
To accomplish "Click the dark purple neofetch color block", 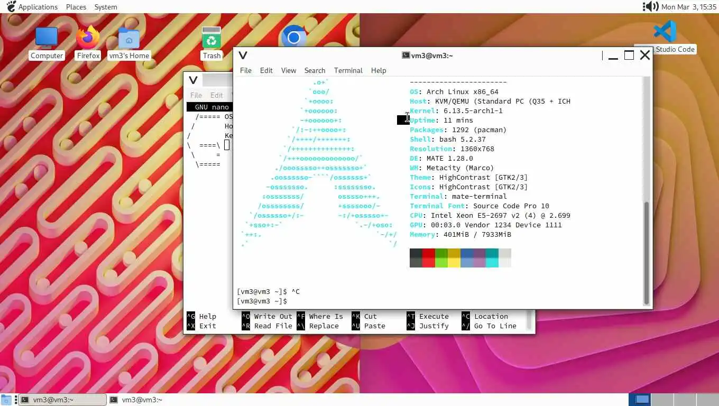I will click(480, 253).
